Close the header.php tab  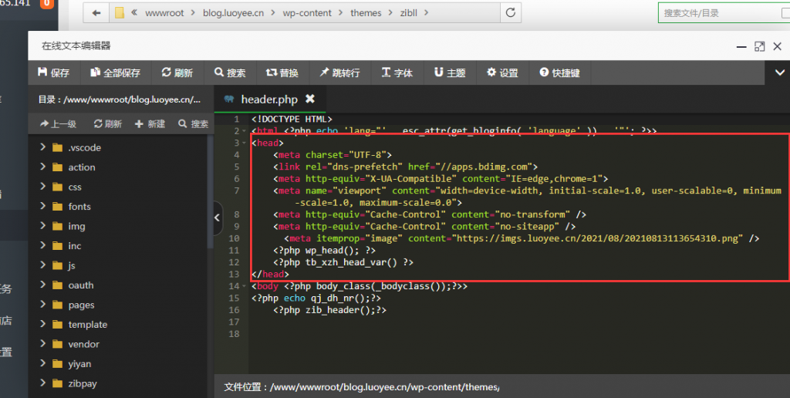pyautogui.click(x=310, y=99)
